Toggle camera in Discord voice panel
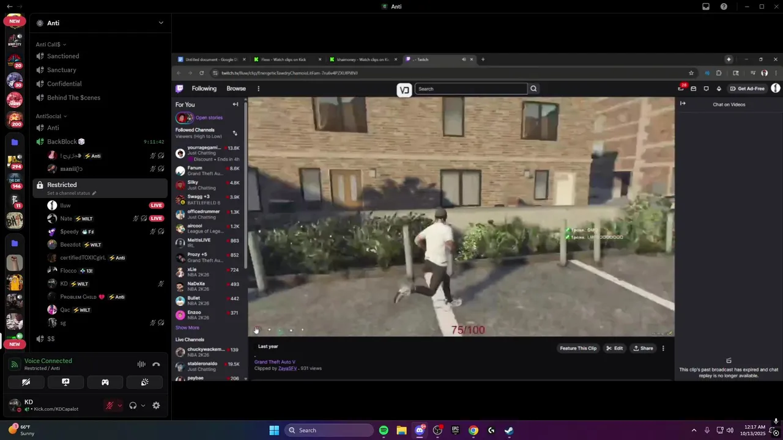Viewport: 783px width, 440px height. click(x=26, y=382)
